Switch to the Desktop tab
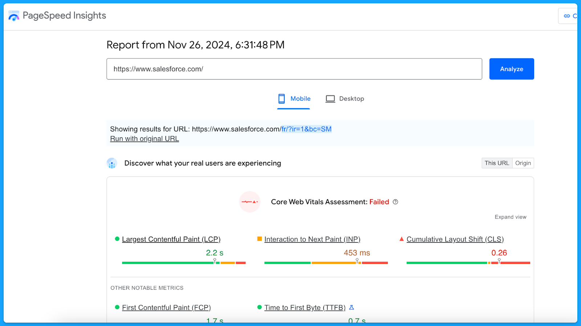Viewport: 581px width, 326px height. 345,99
